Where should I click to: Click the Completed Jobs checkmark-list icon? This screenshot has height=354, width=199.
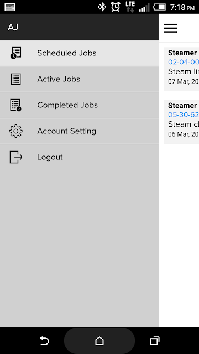16,105
